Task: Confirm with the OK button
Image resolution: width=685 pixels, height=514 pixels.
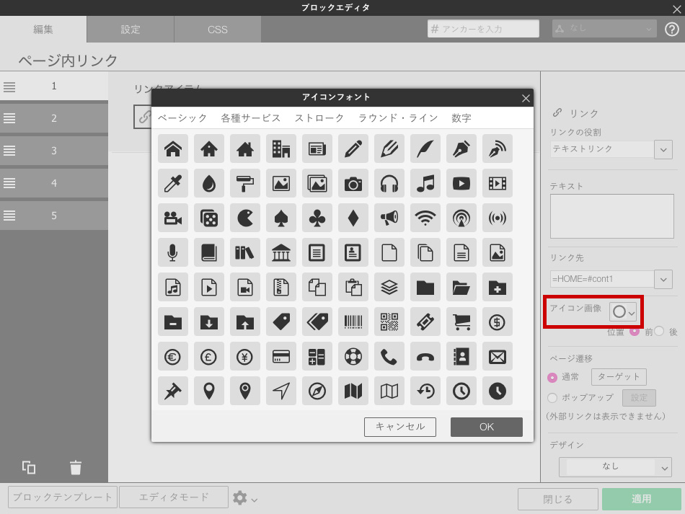Action: pos(486,427)
